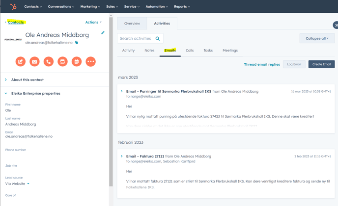
Task: Switch to the Calls tab
Action: click(x=190, y=51)
